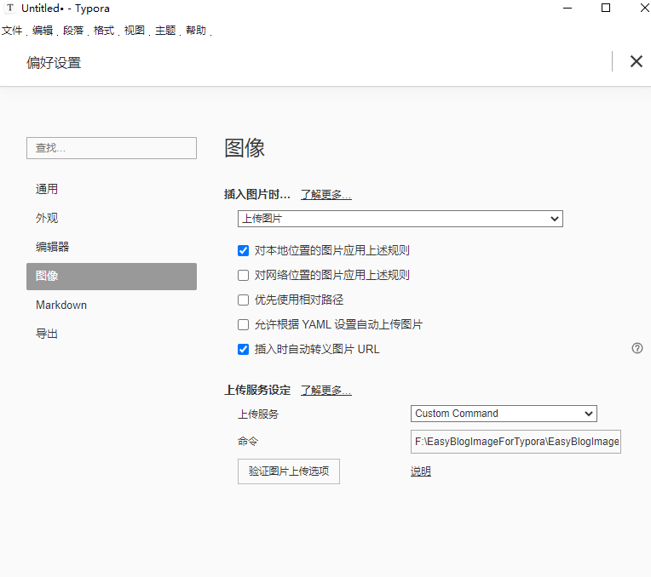Open the 格式 menu
This screenshot has height=577, width=651.
click(x=104, y=31)
